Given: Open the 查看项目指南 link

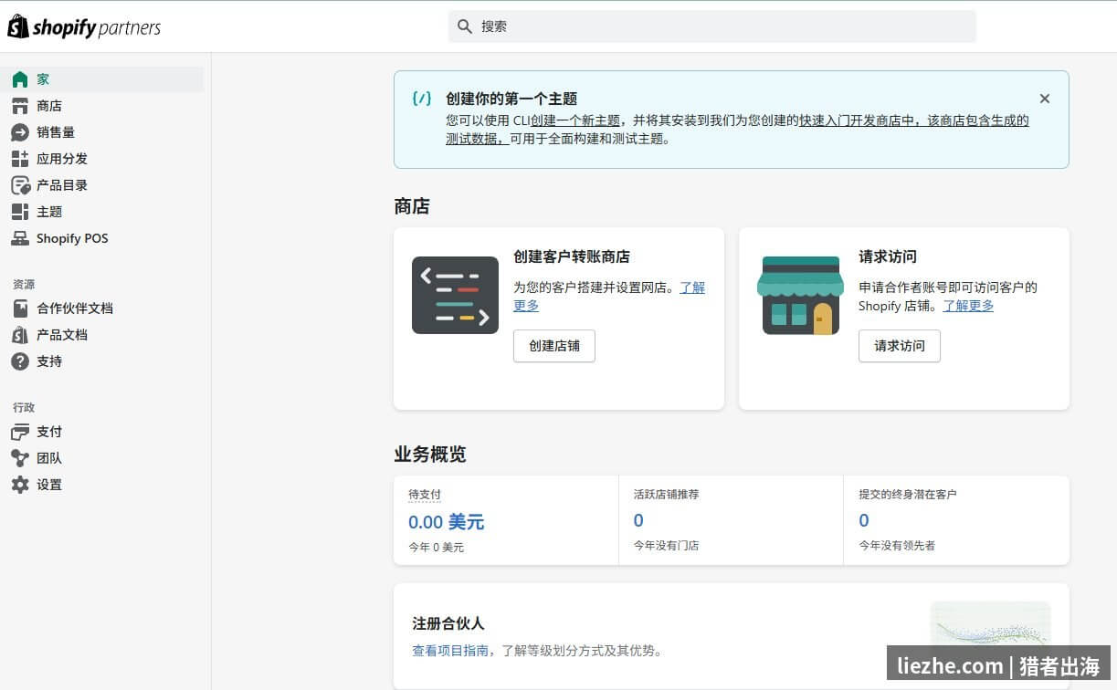Looking at the screenshot, I should pos(450,651).
